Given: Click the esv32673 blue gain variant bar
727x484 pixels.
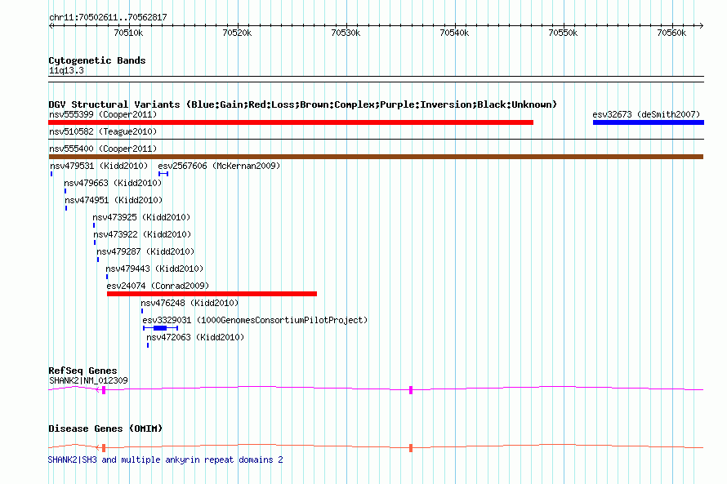Looking at the screenshot, I should point(649,122).
